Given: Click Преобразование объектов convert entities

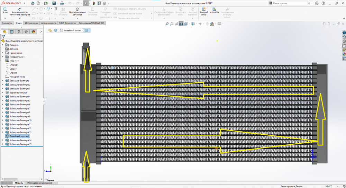Looking at the screenshot, I should click(x=77, y=12).
